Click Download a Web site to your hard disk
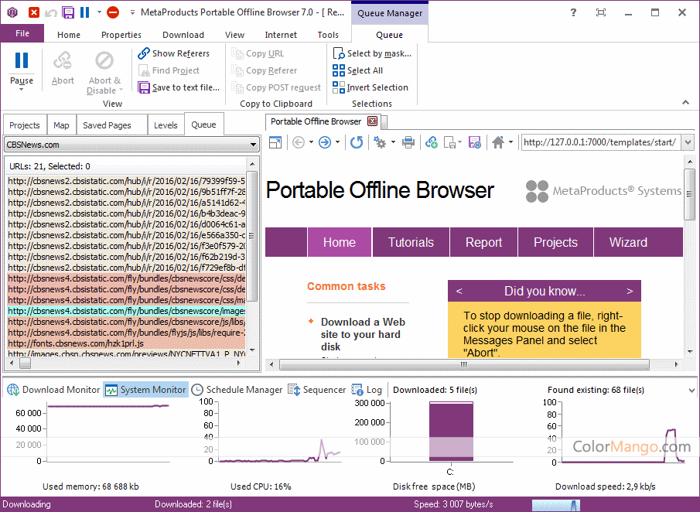The image size is (700, 512). (x=363, y=334)
